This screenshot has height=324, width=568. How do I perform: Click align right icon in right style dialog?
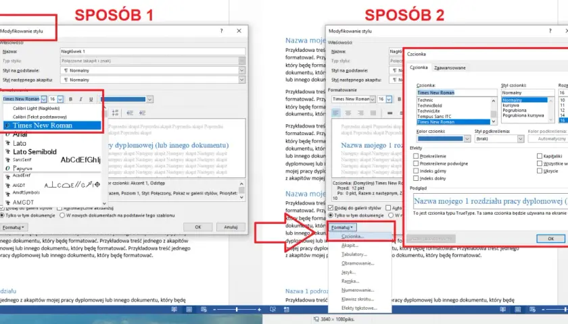point(360,113)
